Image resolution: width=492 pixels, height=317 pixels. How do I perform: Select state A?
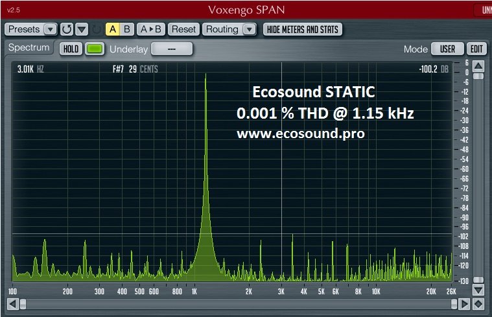pyautogui.click(x=113, y=30)
